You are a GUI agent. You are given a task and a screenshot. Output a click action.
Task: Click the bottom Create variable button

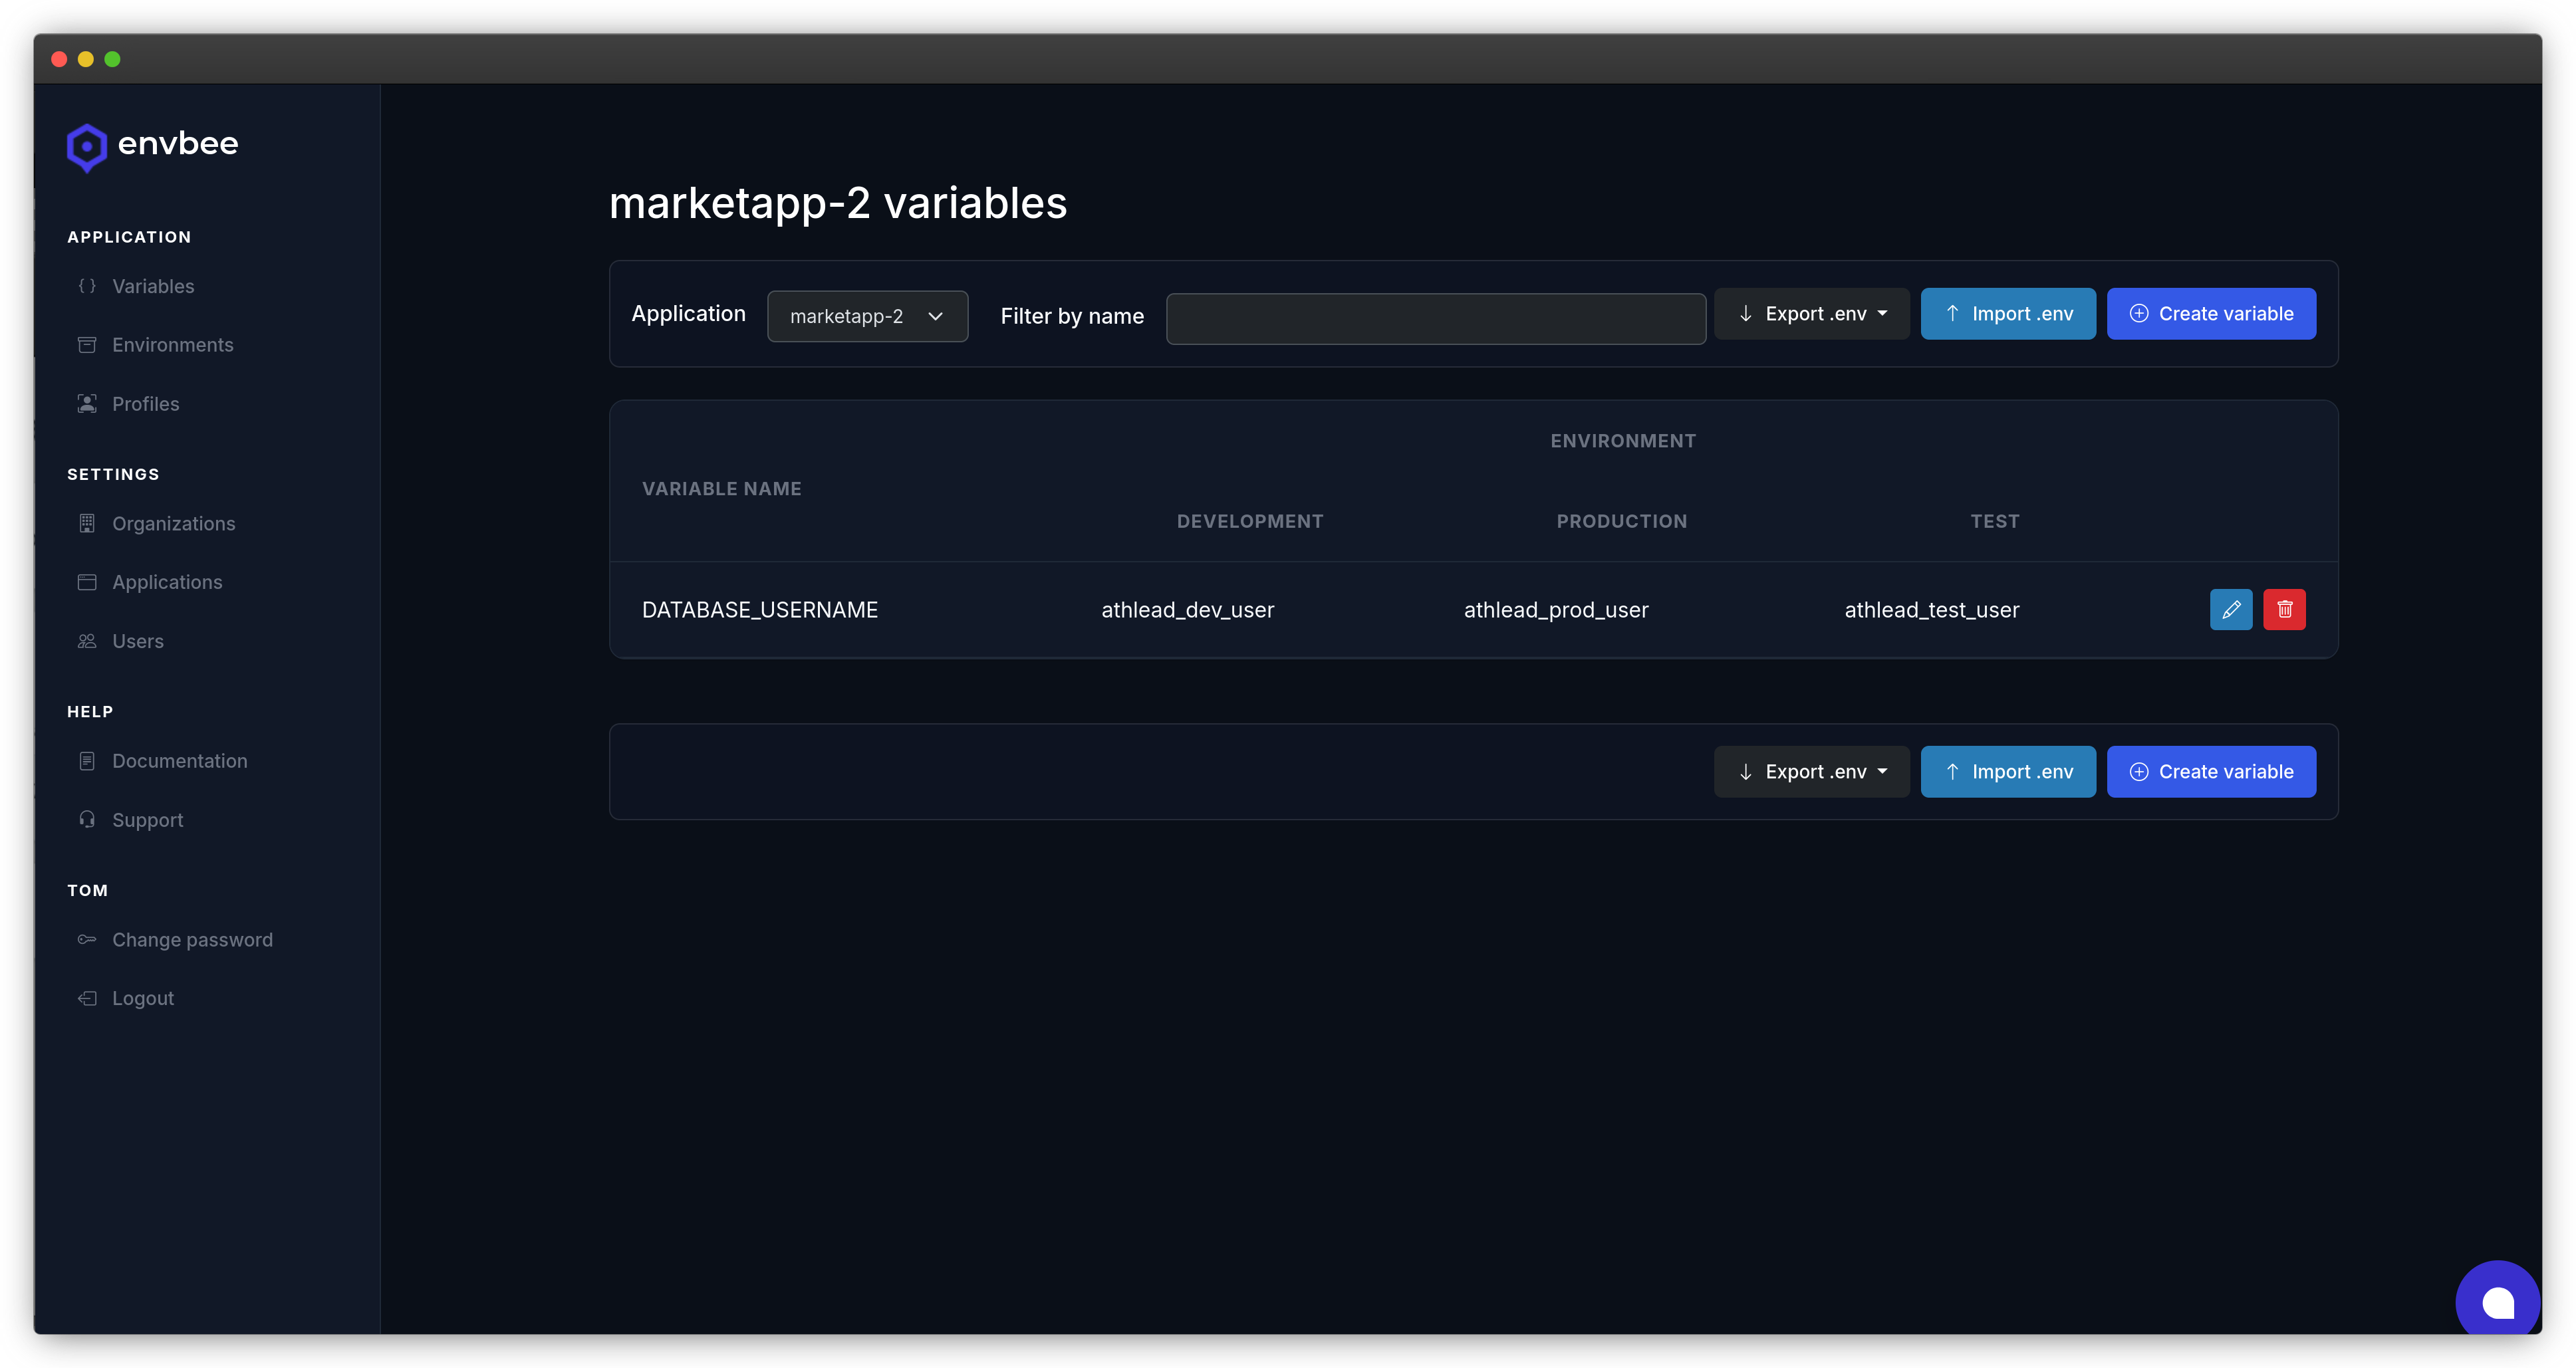click(x=2210, y=772)
